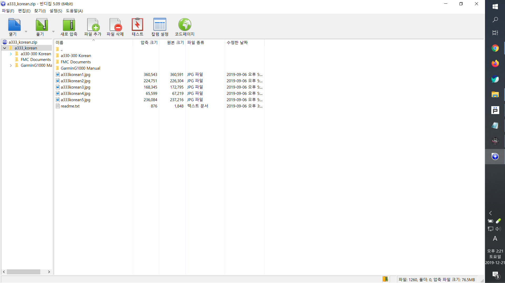Viewport: 505px width, 283px height.
Task: Click tree scrollbar right arrow
Action: 49,272
